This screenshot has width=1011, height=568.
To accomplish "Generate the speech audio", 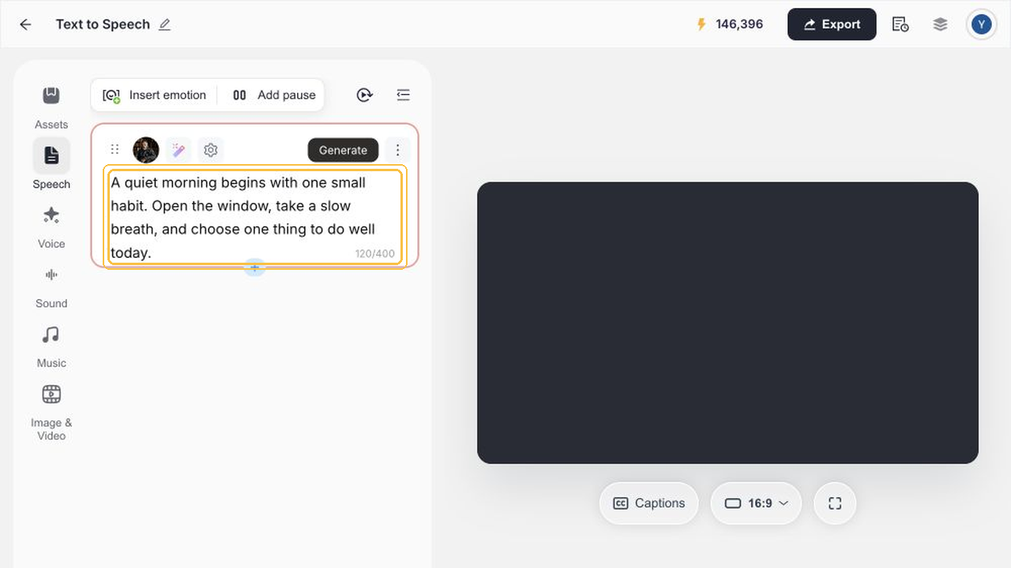I will tap(343, 150).
